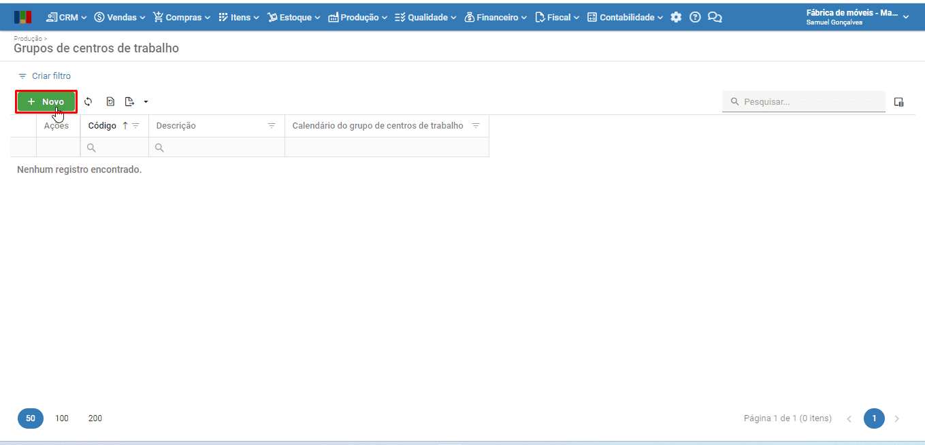Open the CRM menu
Screen dimensions: 925x445
(x=67, y=17)
